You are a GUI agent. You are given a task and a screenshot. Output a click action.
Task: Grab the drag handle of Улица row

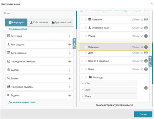pos(82,36)
